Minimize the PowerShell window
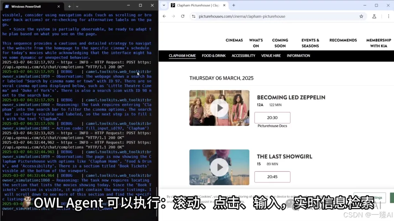394x221 pixels. point(128,5)
